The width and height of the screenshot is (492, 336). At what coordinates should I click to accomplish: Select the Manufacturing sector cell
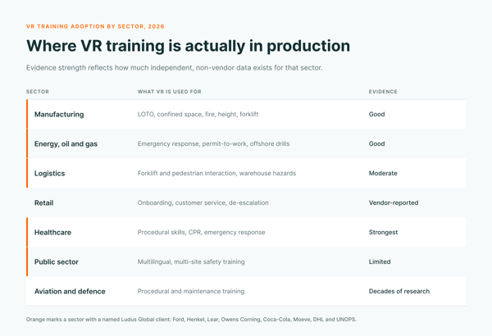coord(59,114)
